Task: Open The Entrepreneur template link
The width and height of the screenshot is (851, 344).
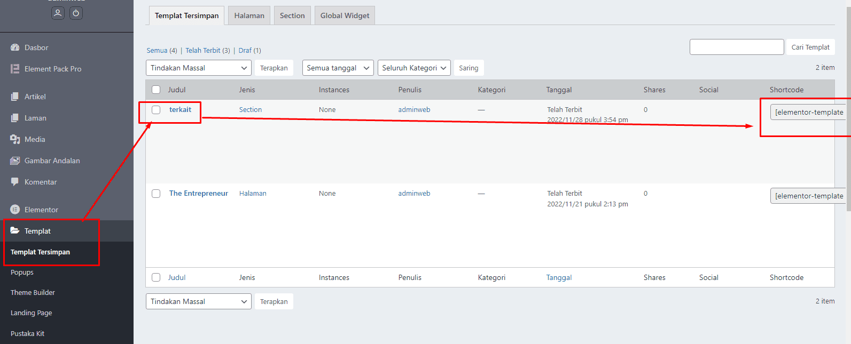Action: (198, 193)
